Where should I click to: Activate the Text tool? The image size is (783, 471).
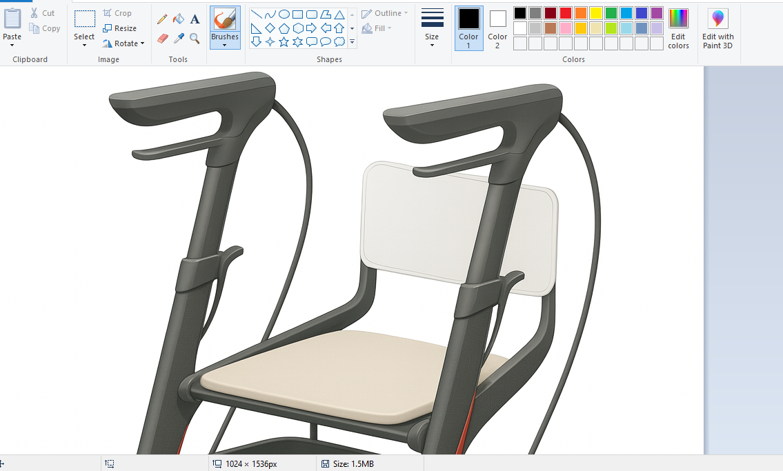tap(195, 19)
